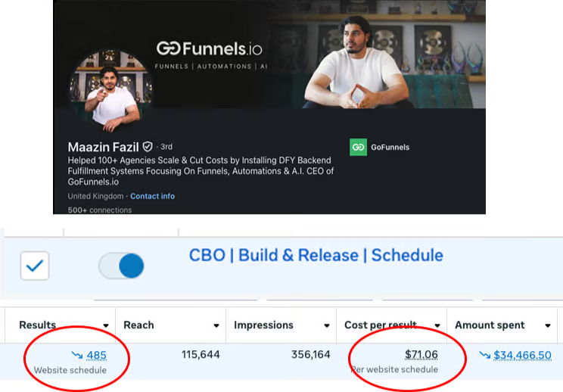The image size is (563, 392).
Task: Click the trend arrow next to 485 results
Action: [76, 355]
